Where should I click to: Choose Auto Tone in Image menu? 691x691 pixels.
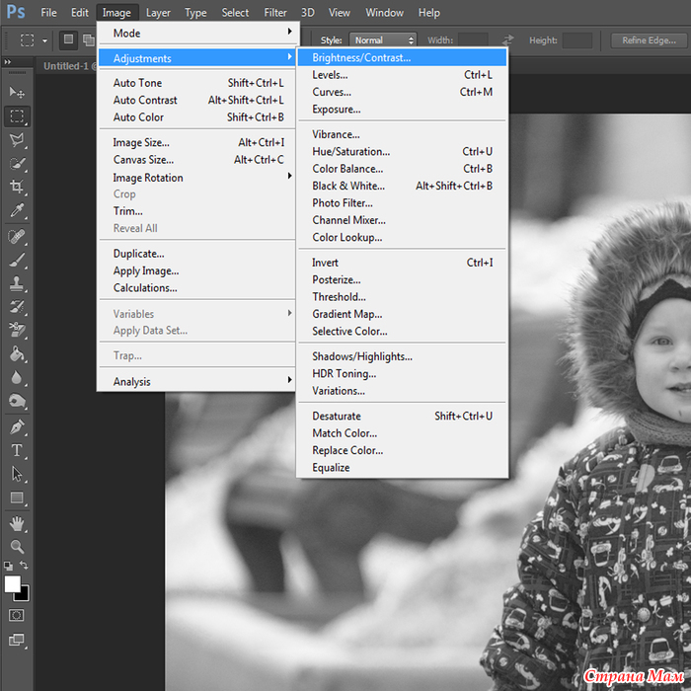[196, 83]
